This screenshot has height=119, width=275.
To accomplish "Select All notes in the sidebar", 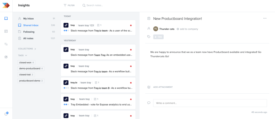I will [28, 38].
